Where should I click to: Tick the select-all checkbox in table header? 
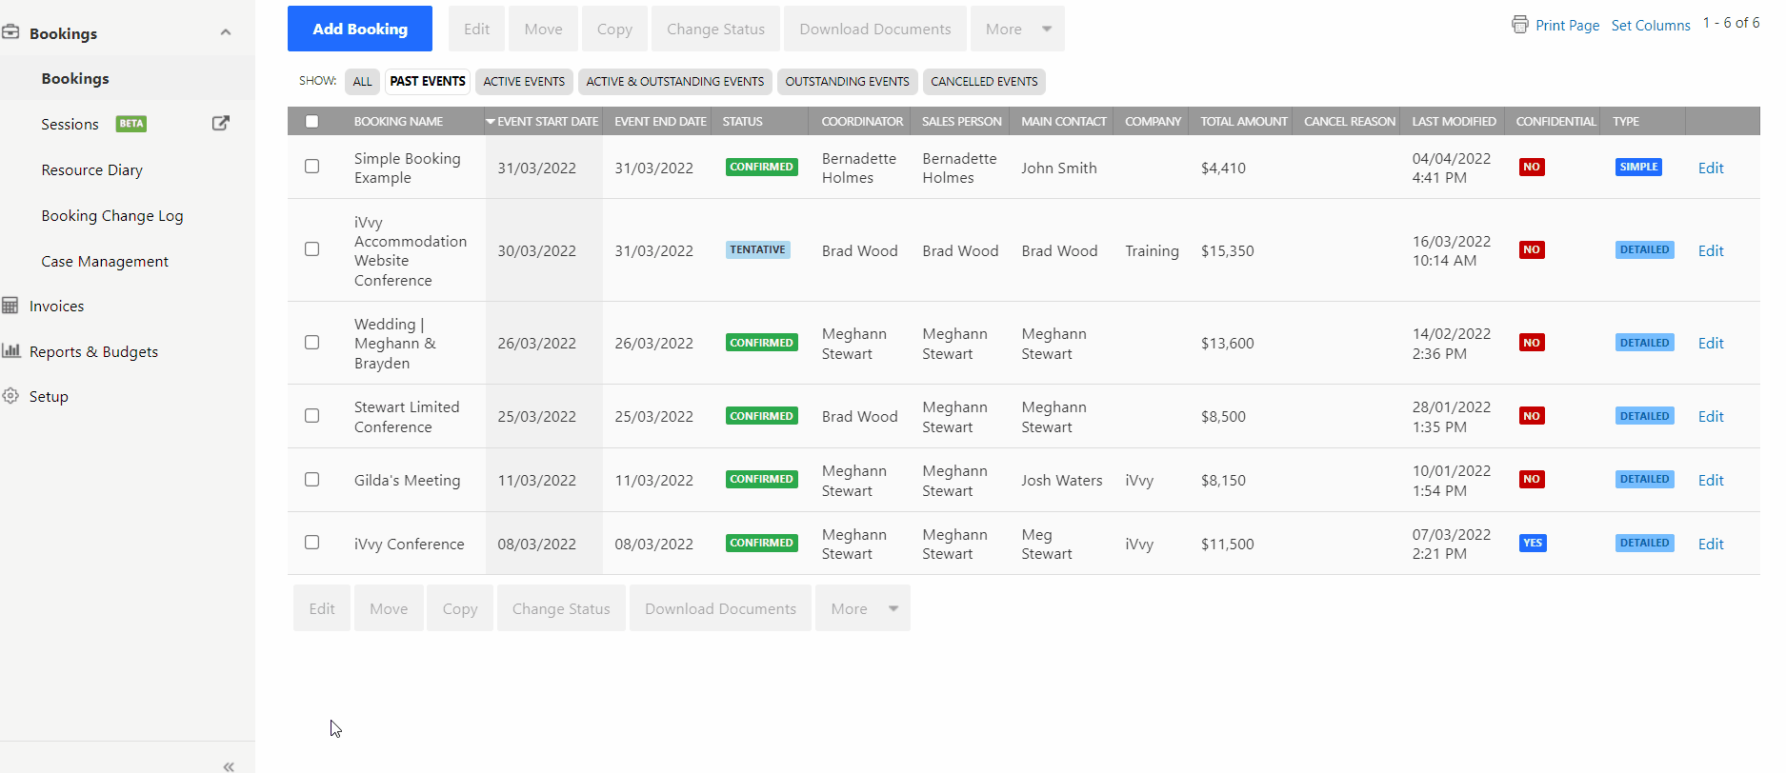click(x=311, y=122)
